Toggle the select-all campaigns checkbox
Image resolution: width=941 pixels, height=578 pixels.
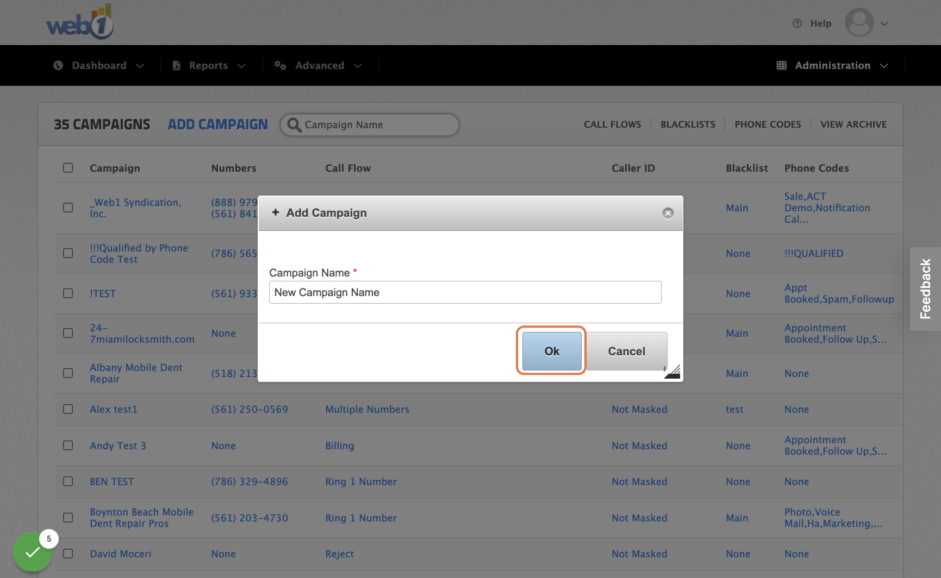coord(68,168)
